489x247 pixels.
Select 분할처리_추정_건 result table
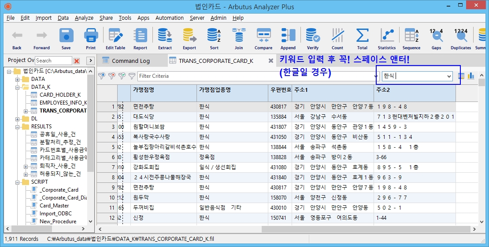coord(60,142)
